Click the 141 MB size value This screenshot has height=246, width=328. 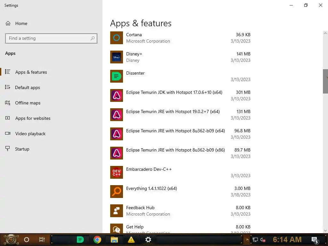tap(243, 54)
